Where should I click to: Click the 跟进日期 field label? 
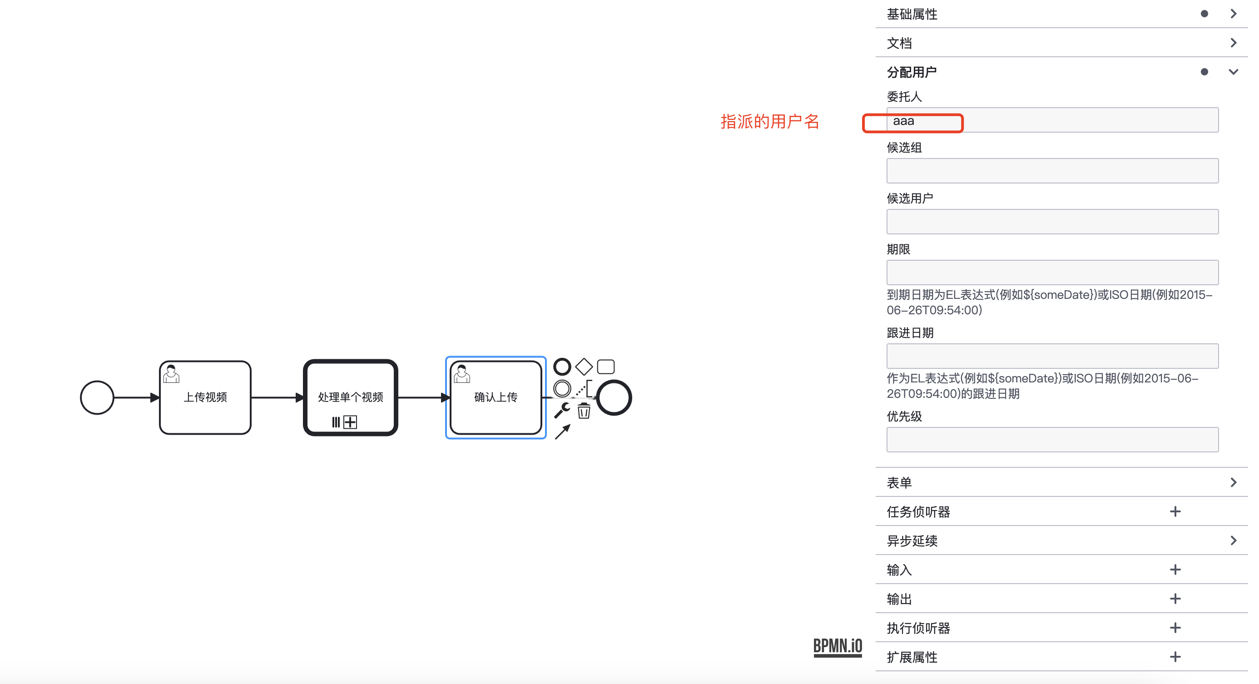pyautogui.click(x=910, y=333)
